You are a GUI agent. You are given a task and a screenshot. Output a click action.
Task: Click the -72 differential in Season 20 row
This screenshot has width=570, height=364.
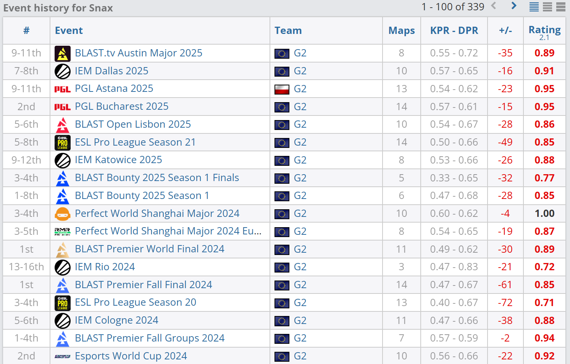pyautogui.click(x=505, y=303)
